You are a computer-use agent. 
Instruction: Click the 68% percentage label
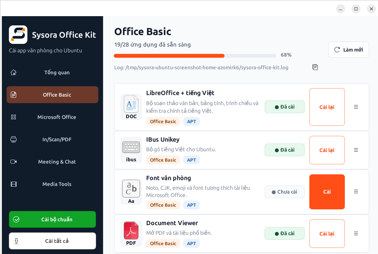pyautogui.click(x=286, y=55)
